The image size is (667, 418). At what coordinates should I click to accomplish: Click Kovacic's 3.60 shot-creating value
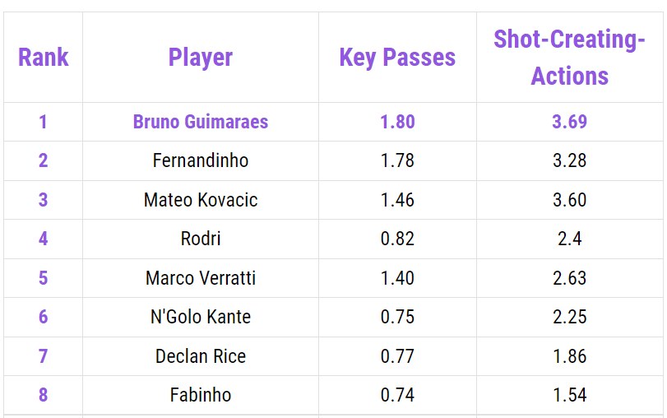[569, 200]
